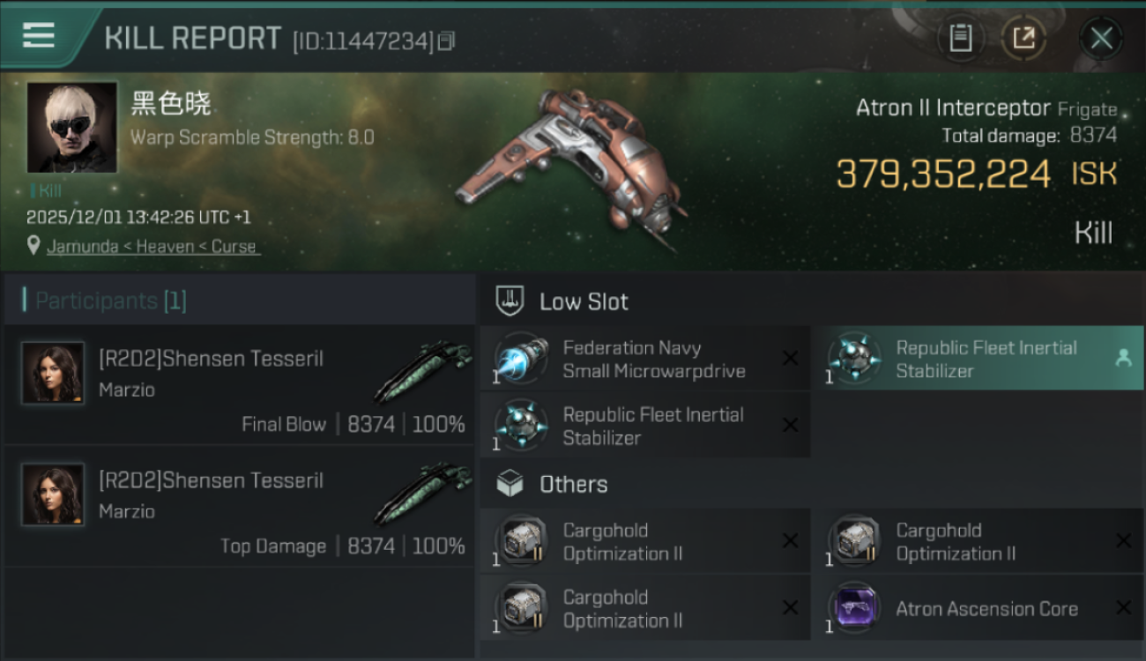
Task: View Final Blow participant Shensen Tesseril
Action: tap(211, 359)
